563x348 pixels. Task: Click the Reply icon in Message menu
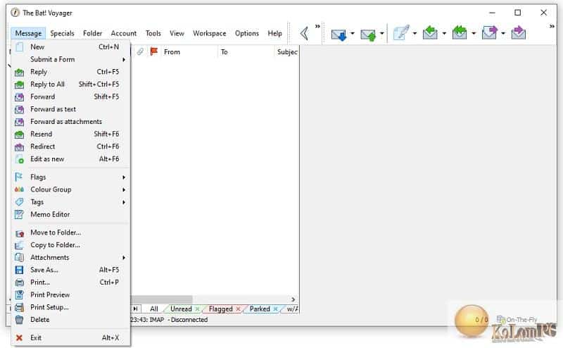[x=20, y=73]
